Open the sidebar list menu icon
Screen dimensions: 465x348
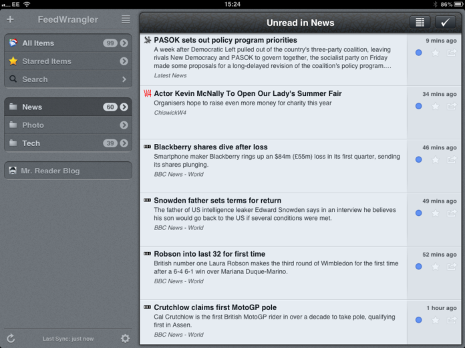tap(126, 19)
